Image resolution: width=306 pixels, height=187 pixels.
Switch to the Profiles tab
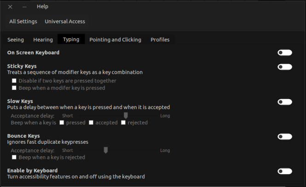(160, 40)
